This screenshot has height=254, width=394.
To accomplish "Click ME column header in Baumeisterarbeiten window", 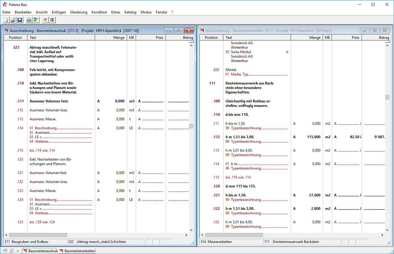I will 328,38.
